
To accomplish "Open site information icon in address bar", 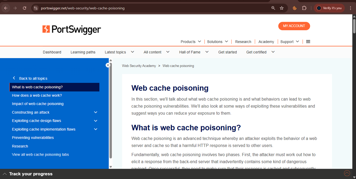I will (36, 8).
